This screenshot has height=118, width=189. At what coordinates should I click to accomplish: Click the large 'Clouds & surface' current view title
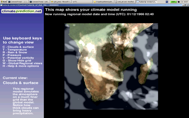coord(20,83)
